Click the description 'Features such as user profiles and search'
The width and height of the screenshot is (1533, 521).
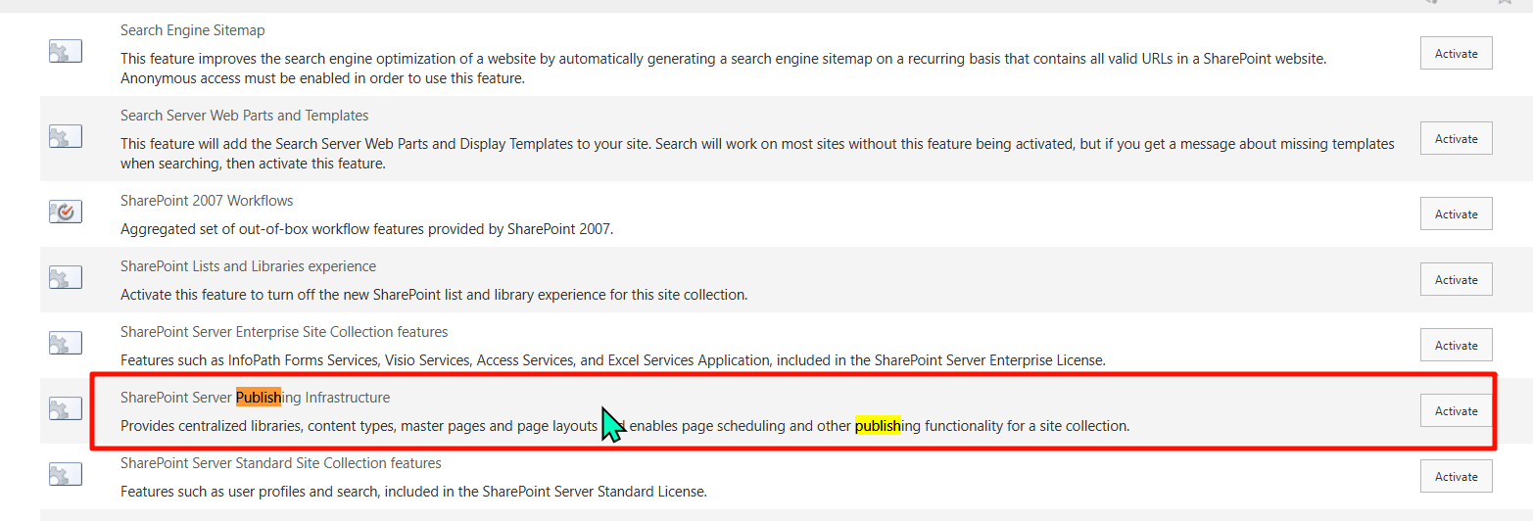pos(413,492)
